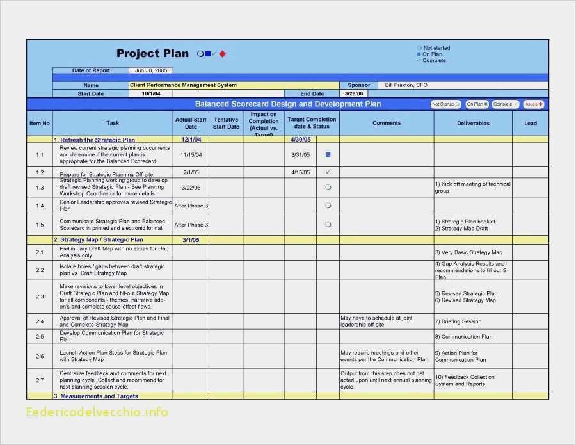Click the Not Started filter button
Viewport: 576px width, 445px height.
(445, 104)
